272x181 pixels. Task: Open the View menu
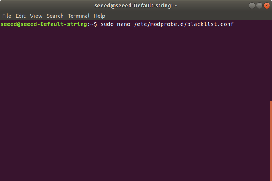point(36,16)
